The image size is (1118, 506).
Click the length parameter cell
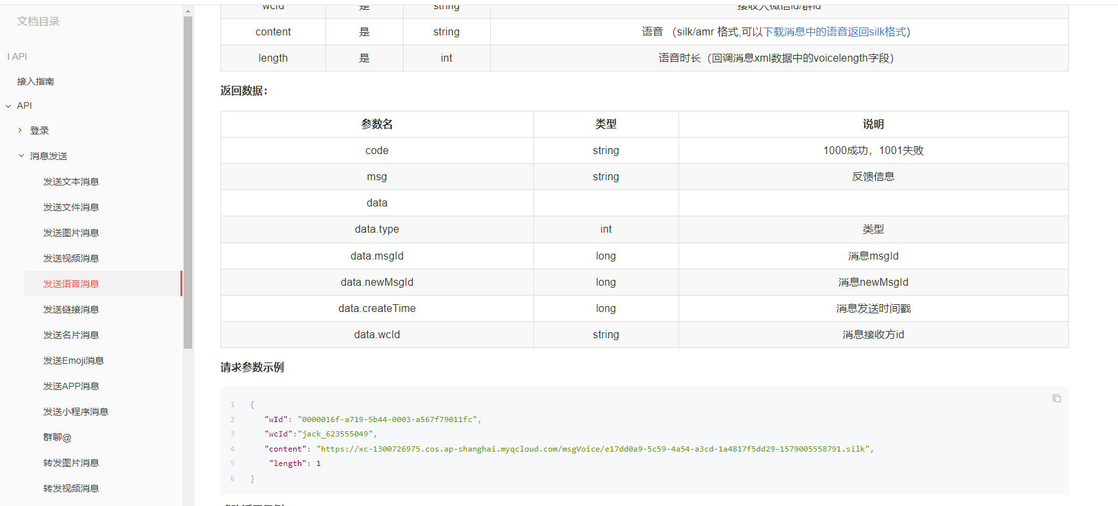[273, 58]
